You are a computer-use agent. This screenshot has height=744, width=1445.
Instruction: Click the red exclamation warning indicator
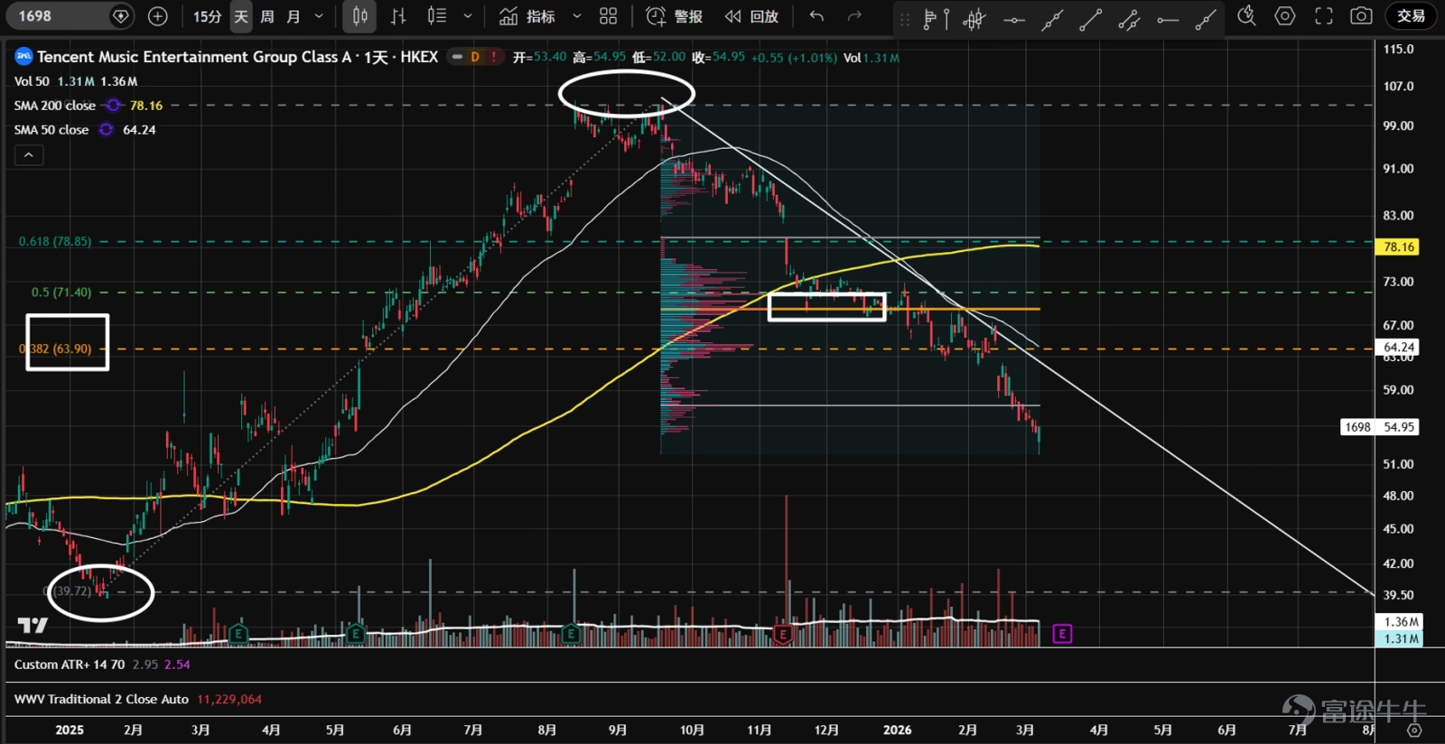(494, 57)
